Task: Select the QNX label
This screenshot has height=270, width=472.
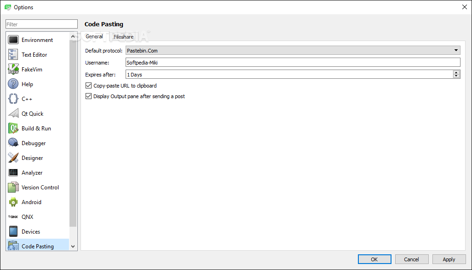Action: pos(28,217)
